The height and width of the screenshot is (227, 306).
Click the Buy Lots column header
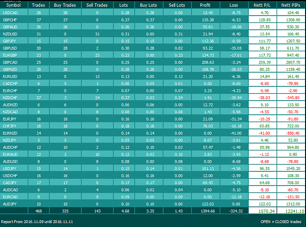(148, 5)
